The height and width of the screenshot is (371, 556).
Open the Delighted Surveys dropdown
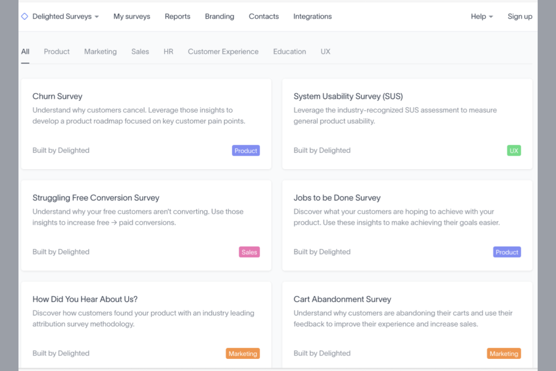(x=62, y=16)
